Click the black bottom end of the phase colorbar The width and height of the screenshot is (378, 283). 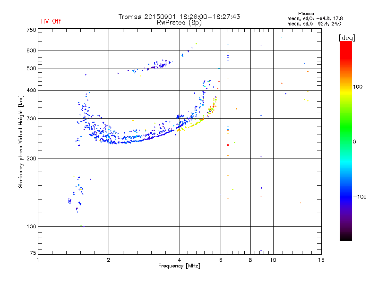pos(346,238)
